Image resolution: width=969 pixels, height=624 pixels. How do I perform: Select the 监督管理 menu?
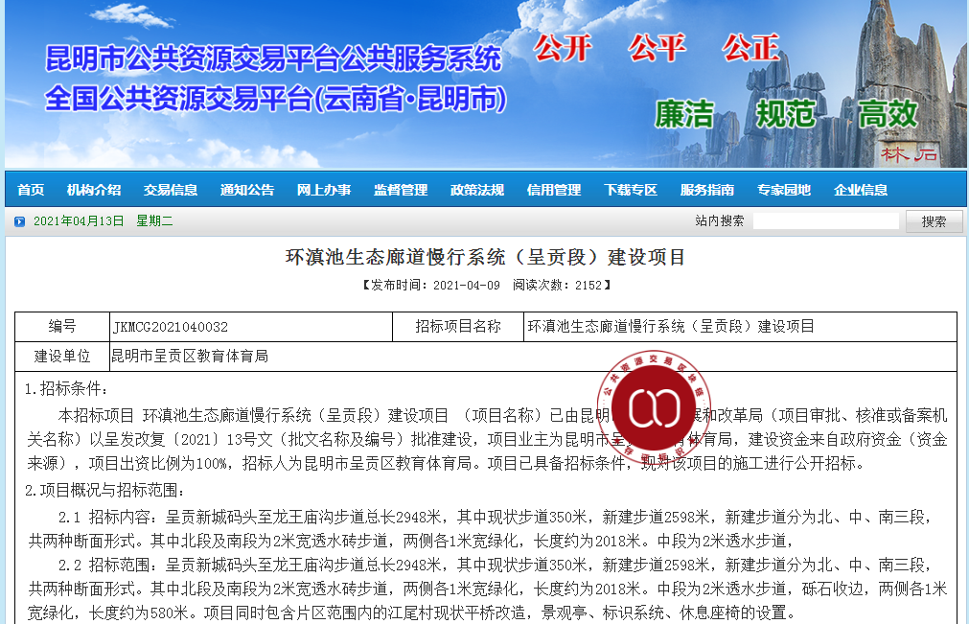point(401,190)
